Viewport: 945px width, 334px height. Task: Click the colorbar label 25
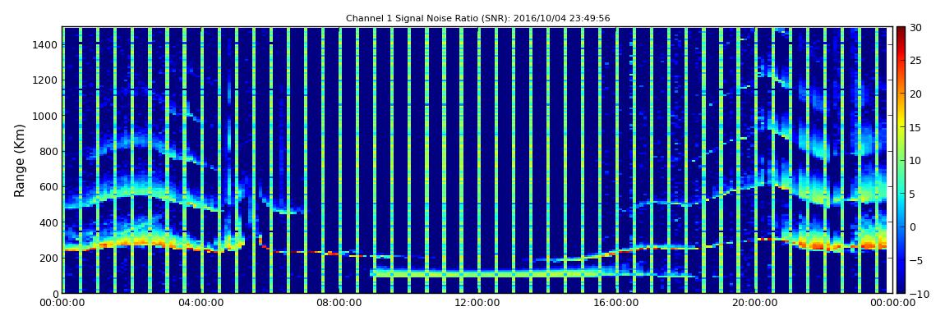tap(916, 60)
